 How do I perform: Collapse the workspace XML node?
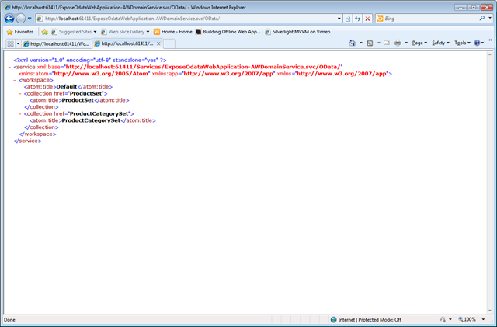(15, 80)
